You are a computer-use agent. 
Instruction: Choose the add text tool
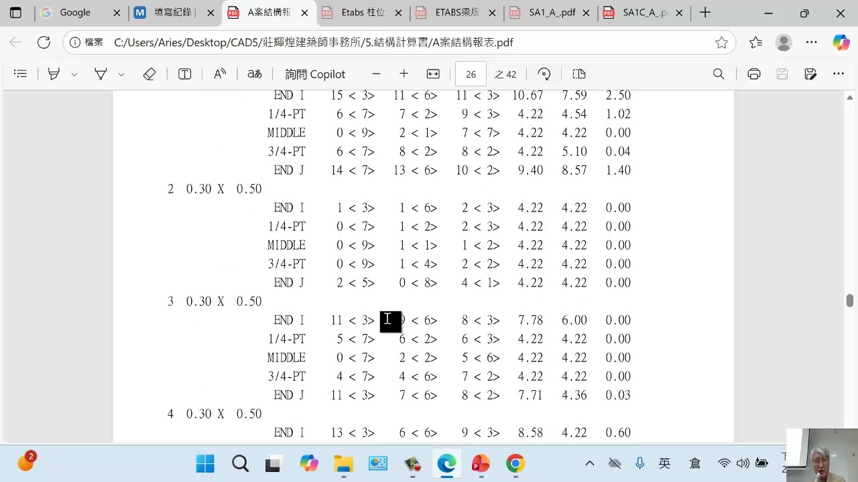185,74
